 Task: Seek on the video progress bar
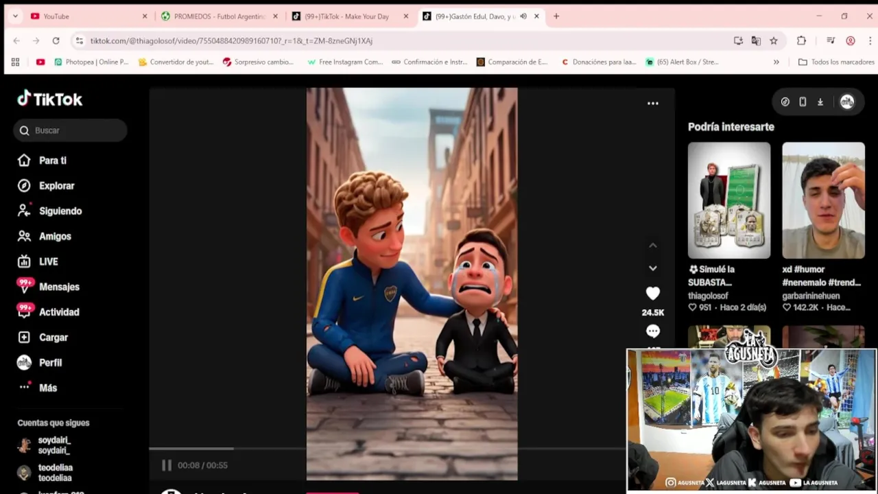(388, 449)
